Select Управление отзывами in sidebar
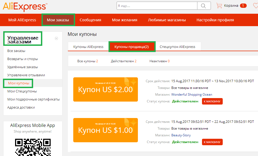The width and height of the screenshot is (258, 156). (x=26, y=75)
